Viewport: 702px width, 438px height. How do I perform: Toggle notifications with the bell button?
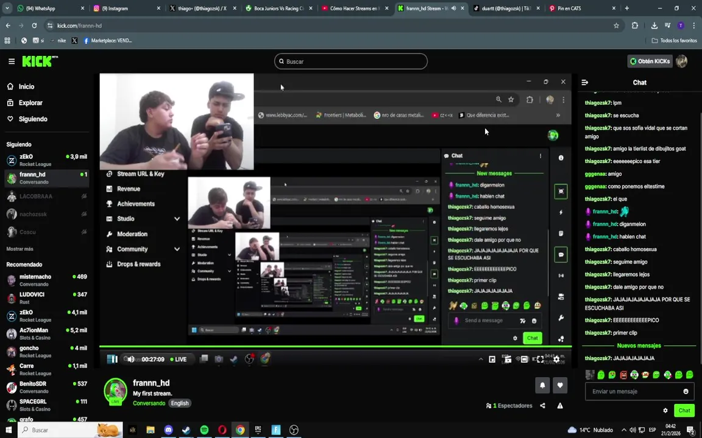pyautogui.click(x=542, y=385)
